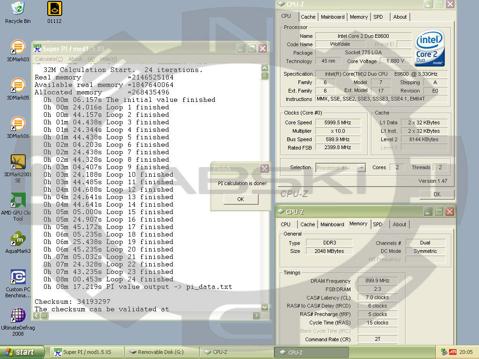Click the Rated FSB value 2399.8 MHz
The width and height of the screenshot is (479, 359).
click(x=338, y=147)
